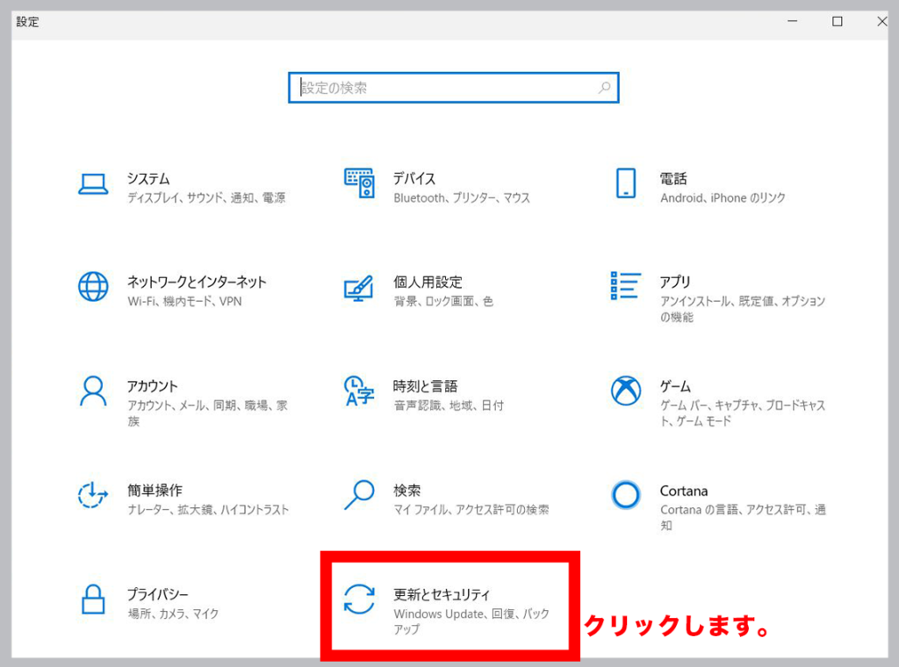Image resolution: width=899 pixels, height=667 pixels.
Task: Open the 電話 phone icon
Action: (625, 183)
